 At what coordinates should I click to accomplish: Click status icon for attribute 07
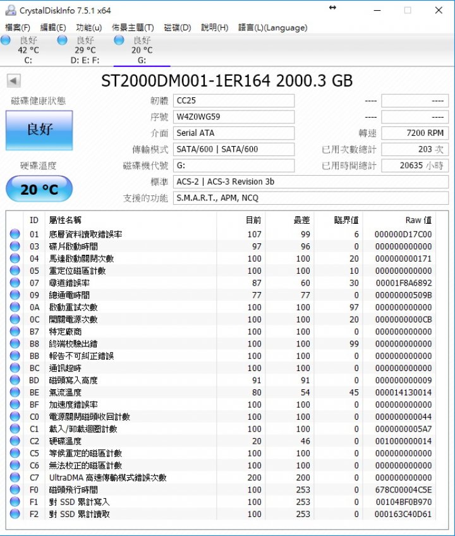(x=15, y=283)
